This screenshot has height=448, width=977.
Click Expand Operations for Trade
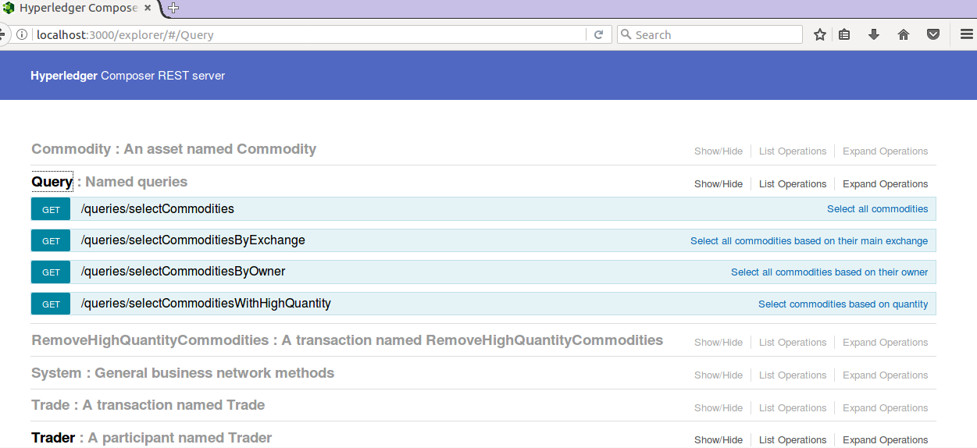tap(886, 408)
